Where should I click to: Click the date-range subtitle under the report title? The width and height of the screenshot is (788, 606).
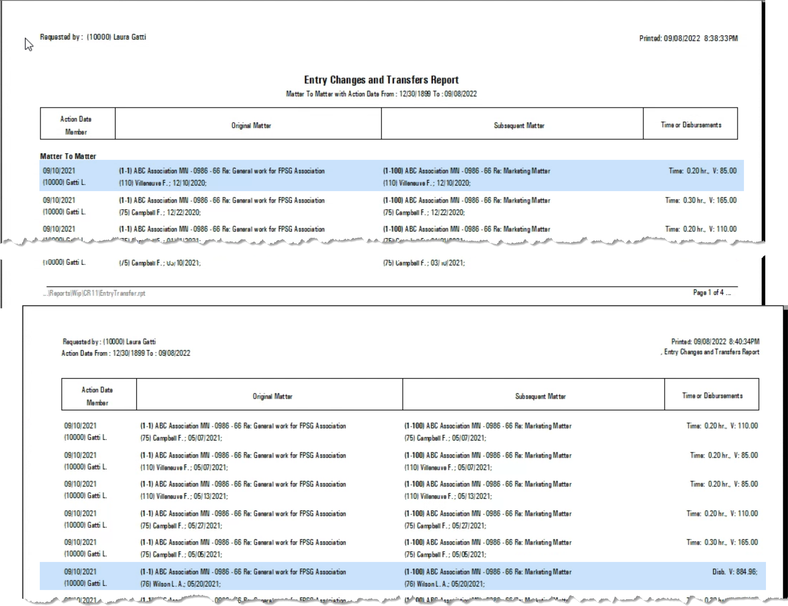click(x=381, y=94)
